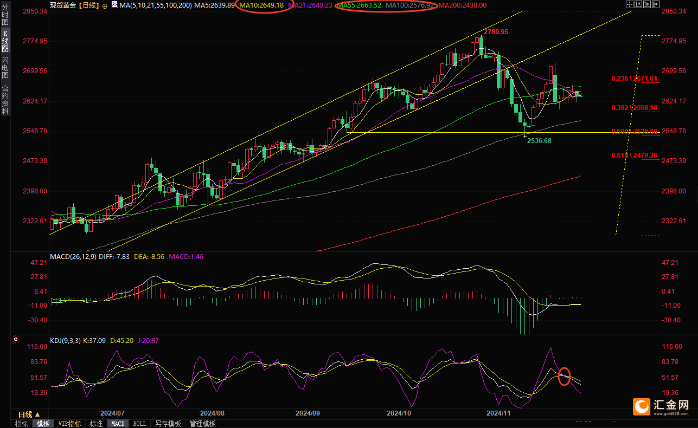Viewport: 698px width, 428px height.
Task: Click the 0.382 Fibonacci level 2598.10
Action: (634, 108)
